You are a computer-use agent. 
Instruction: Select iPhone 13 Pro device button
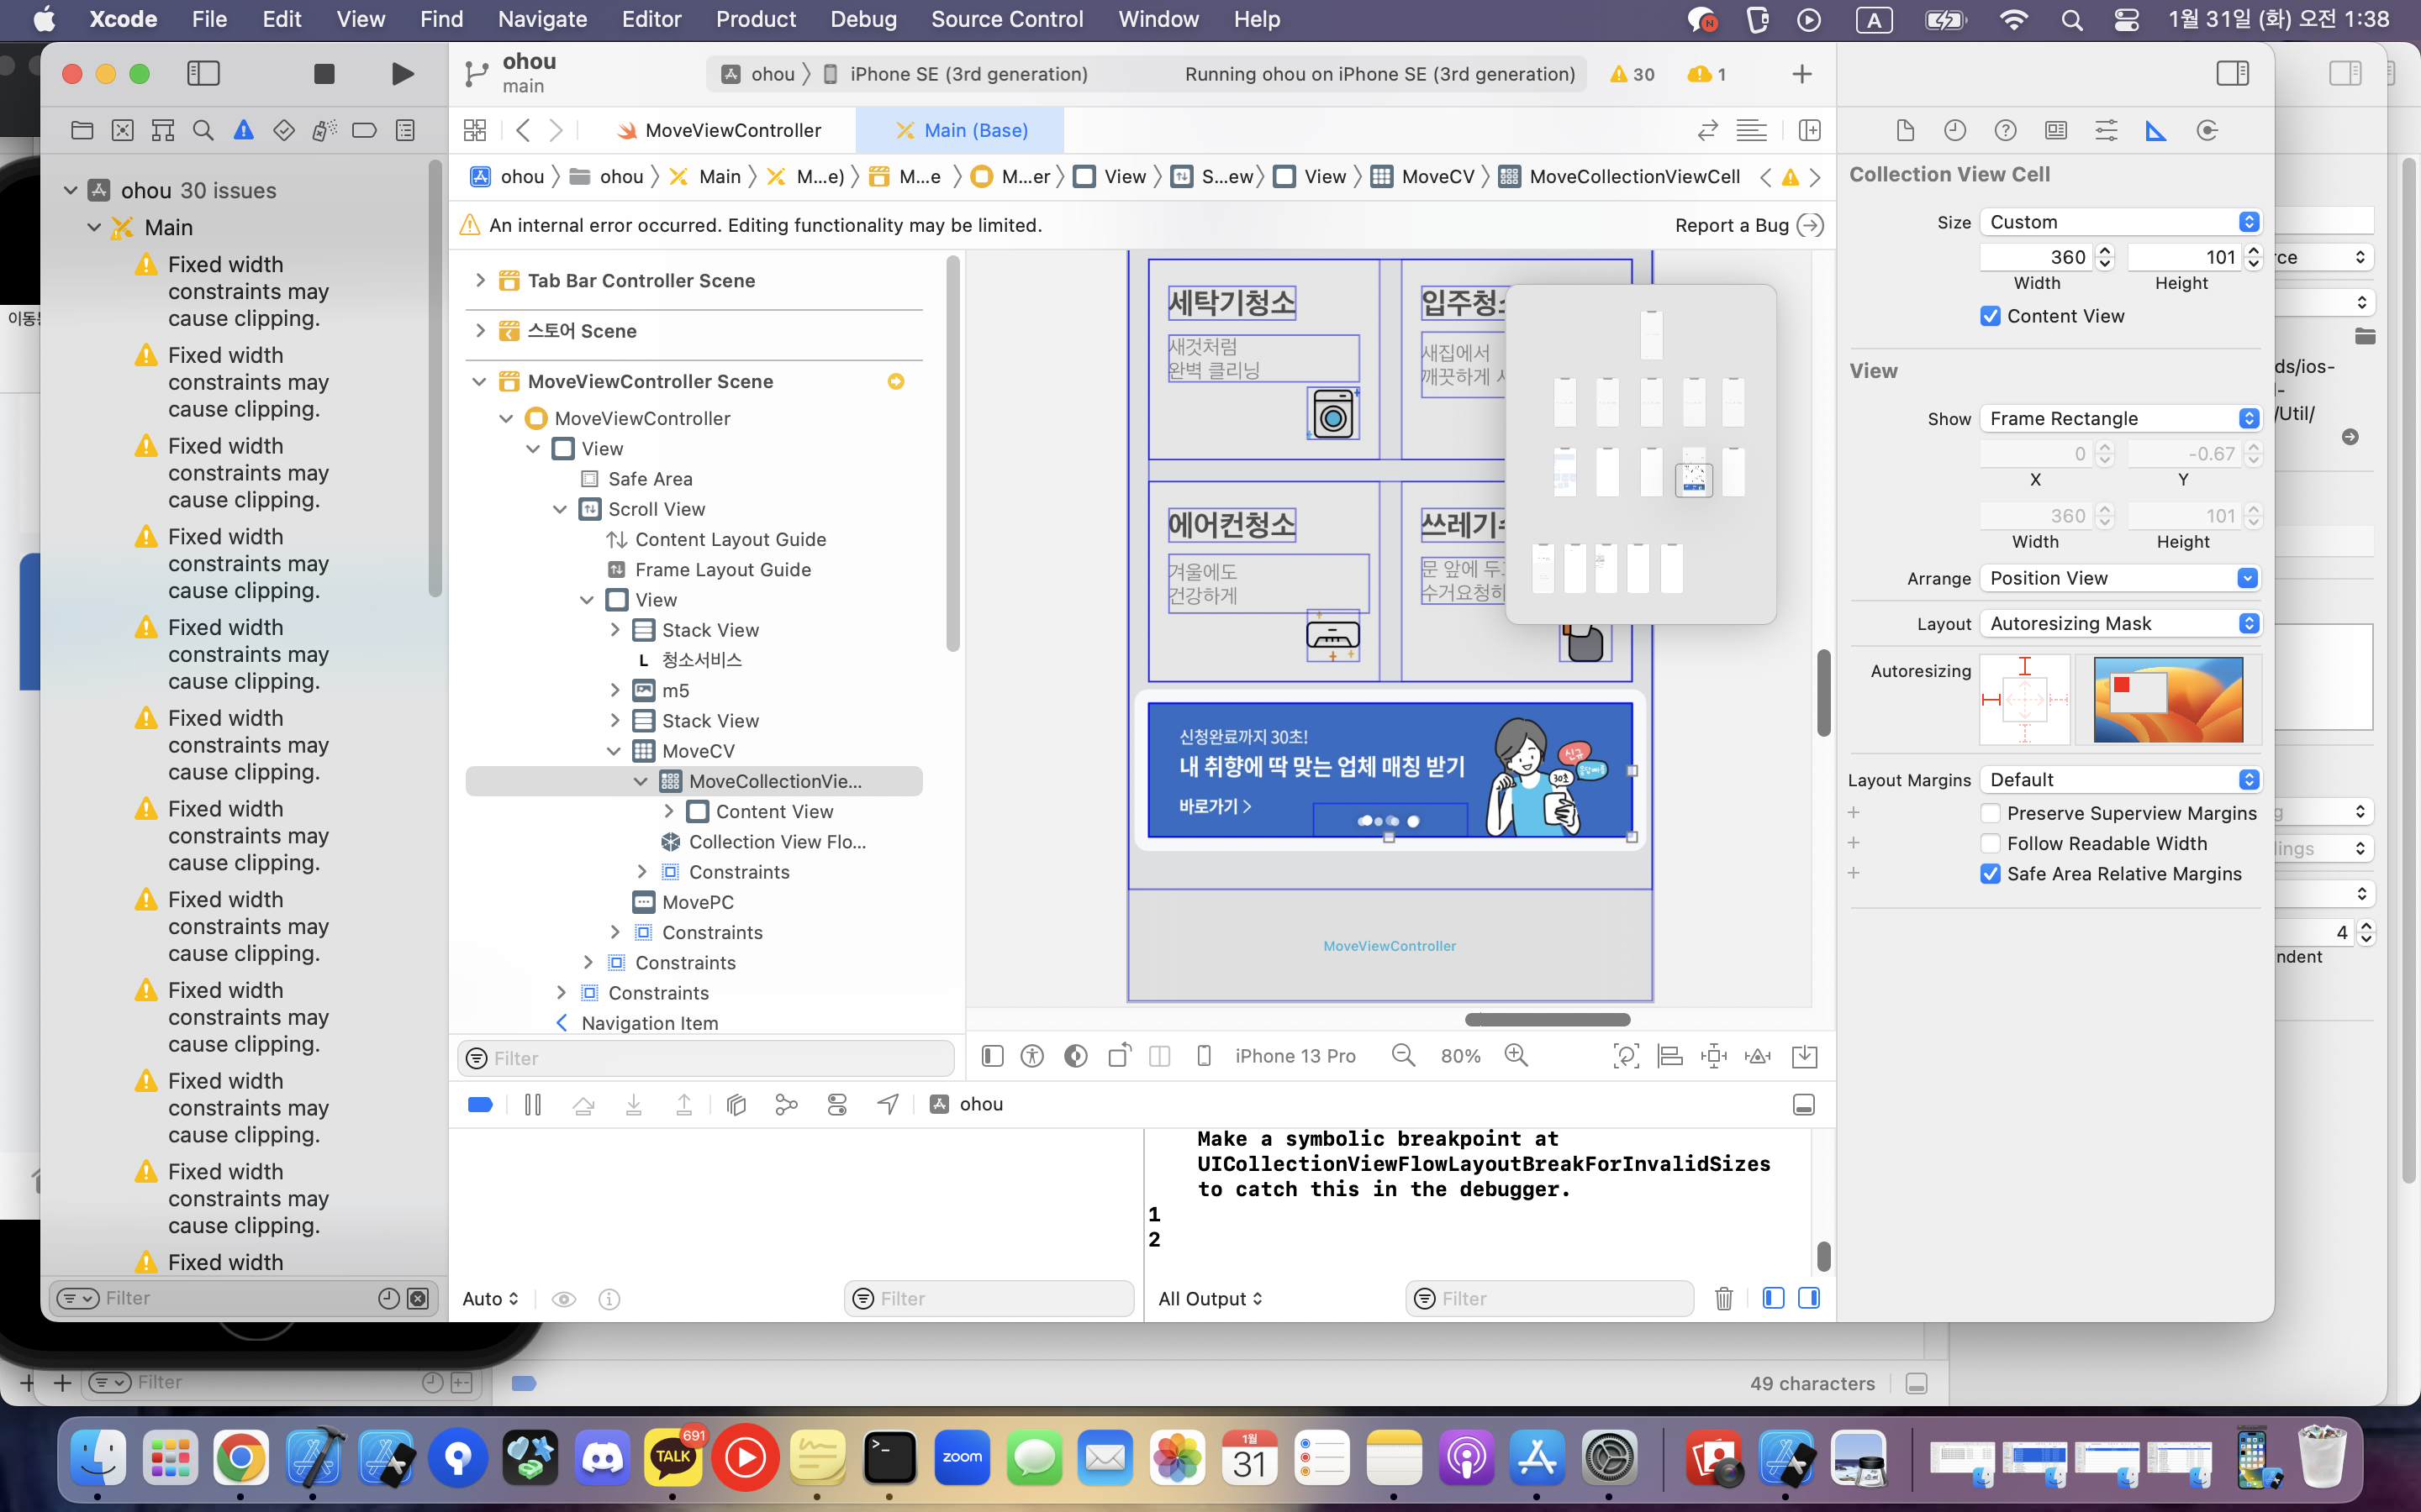pyautogui.click(x=1295, y=1056)
